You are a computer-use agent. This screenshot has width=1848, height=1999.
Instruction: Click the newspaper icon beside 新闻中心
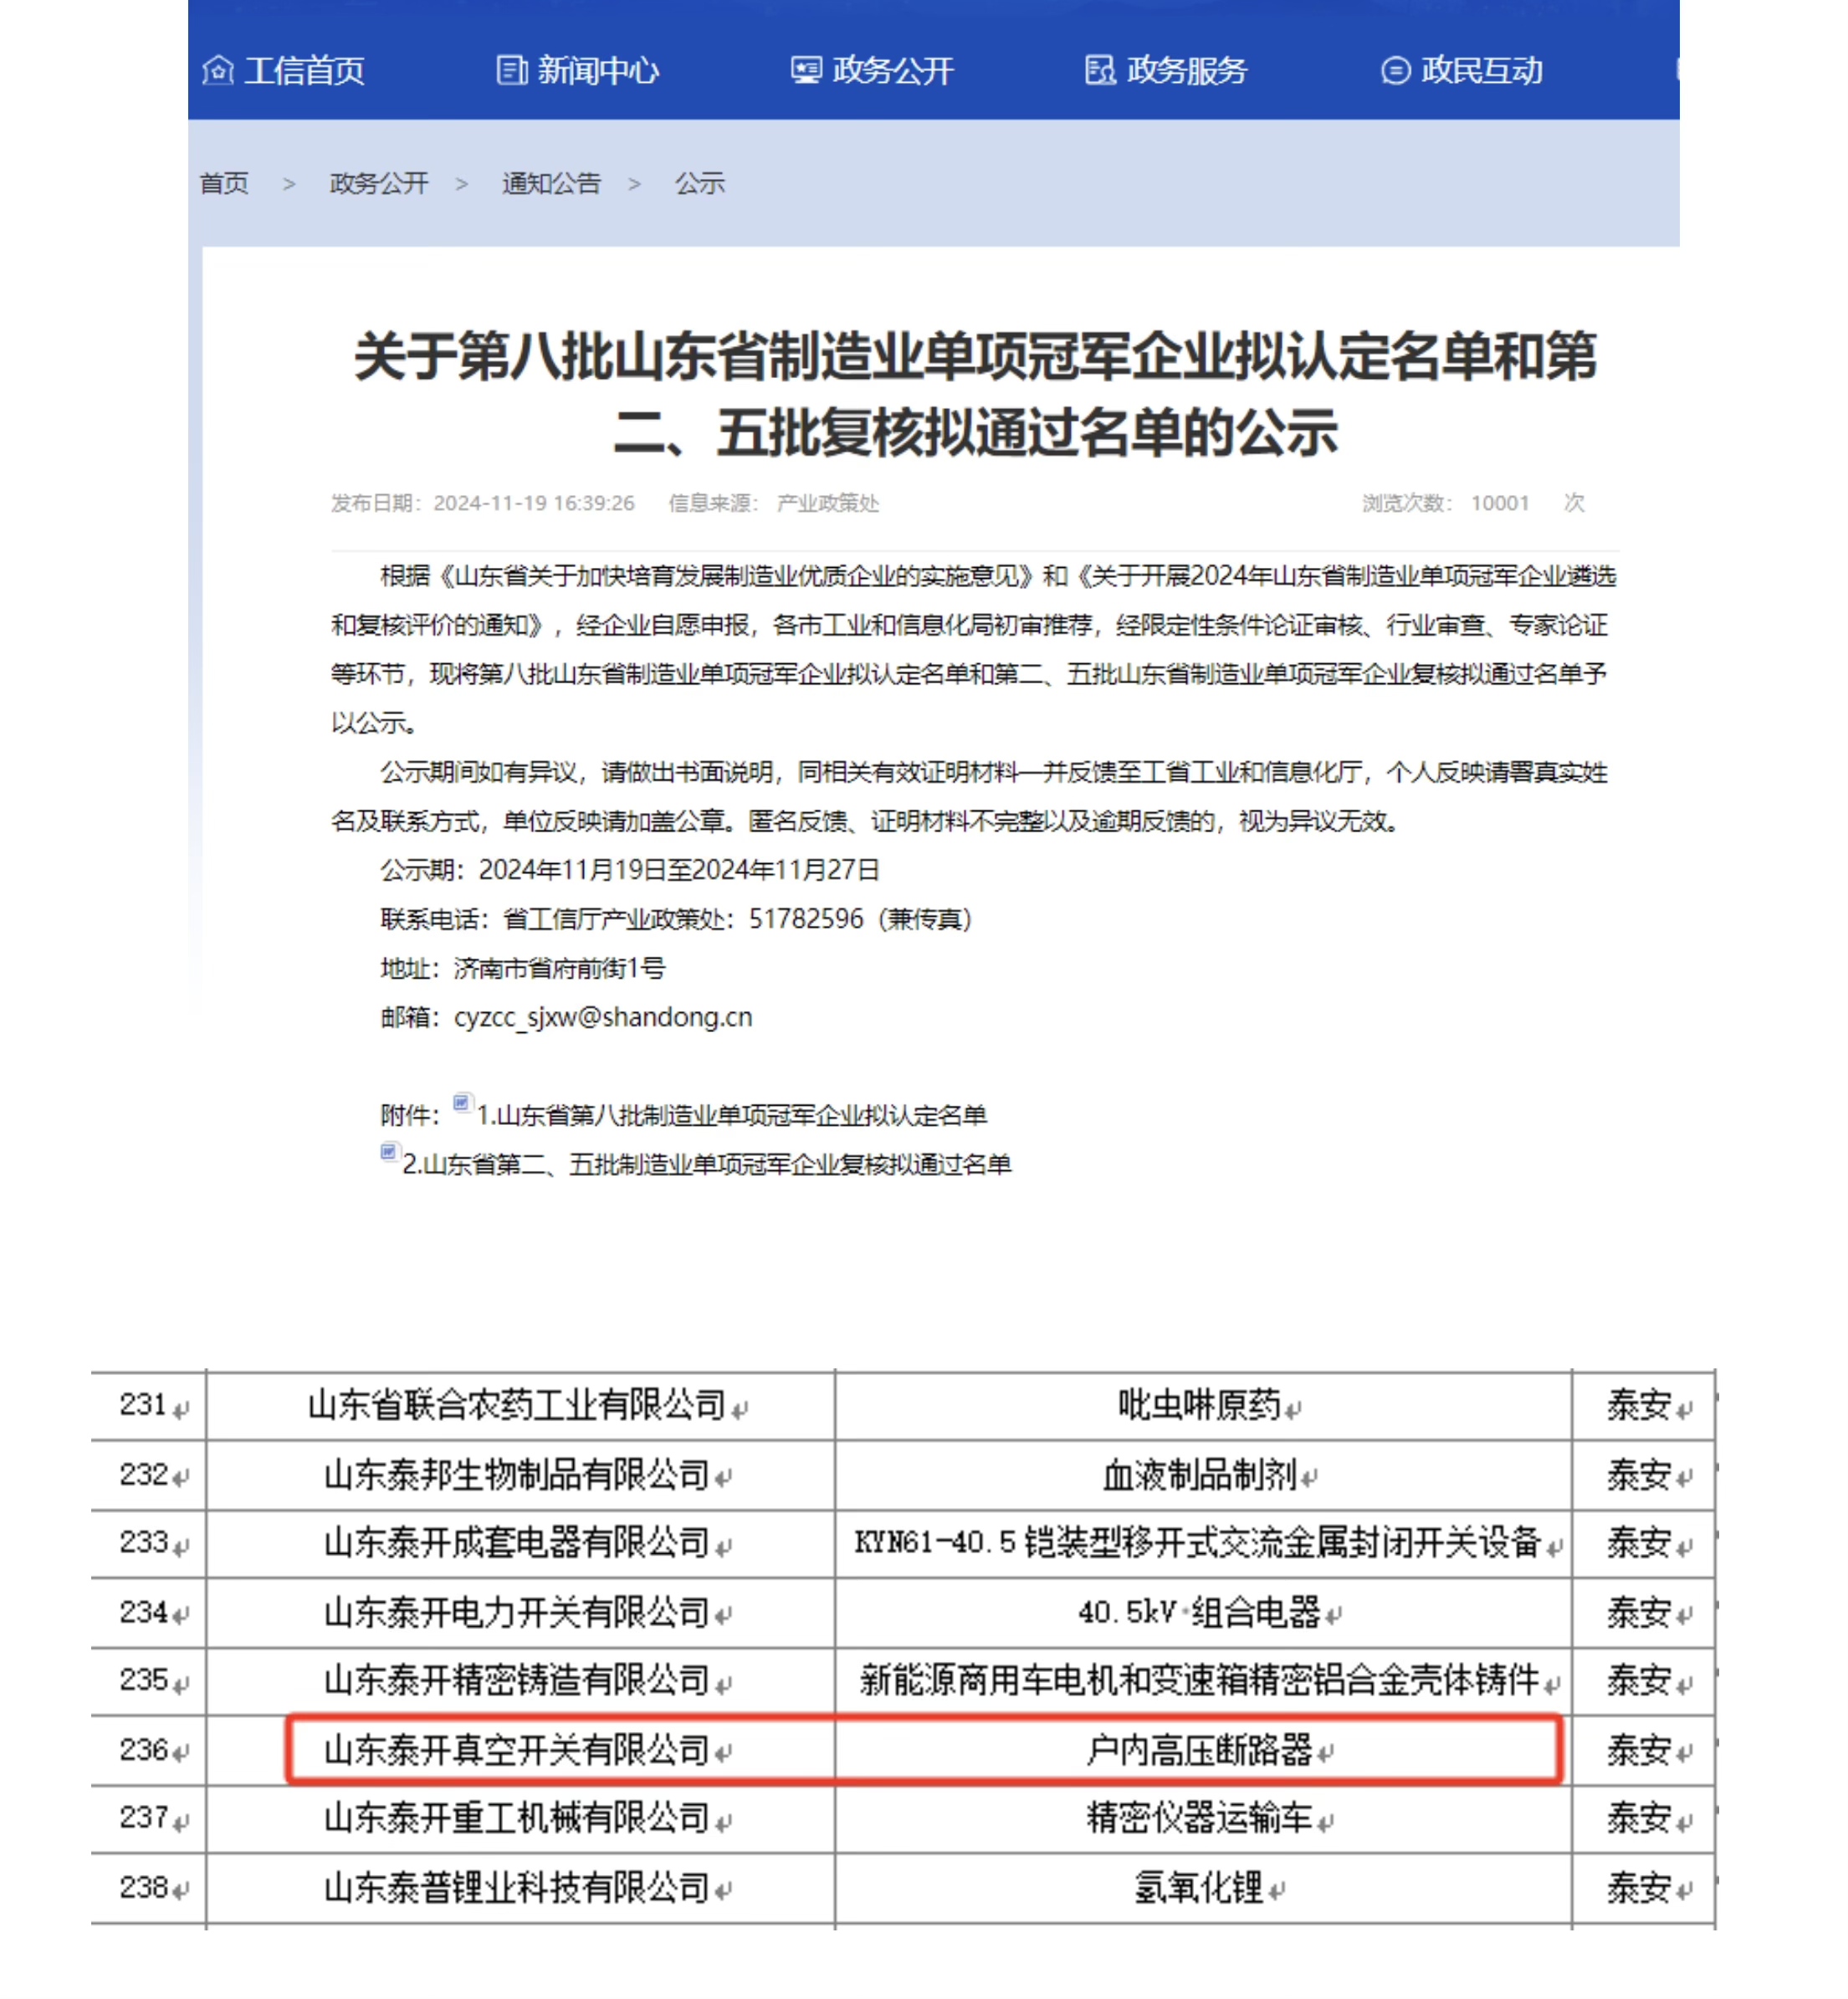(511, 70)
